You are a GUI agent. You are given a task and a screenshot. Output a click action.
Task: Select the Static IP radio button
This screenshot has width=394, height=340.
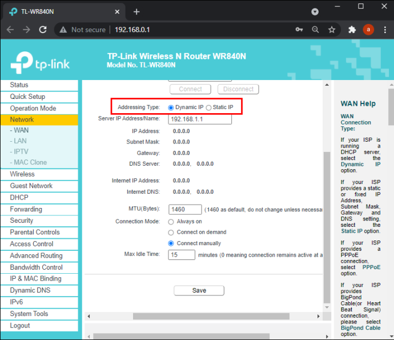(208, 108)
